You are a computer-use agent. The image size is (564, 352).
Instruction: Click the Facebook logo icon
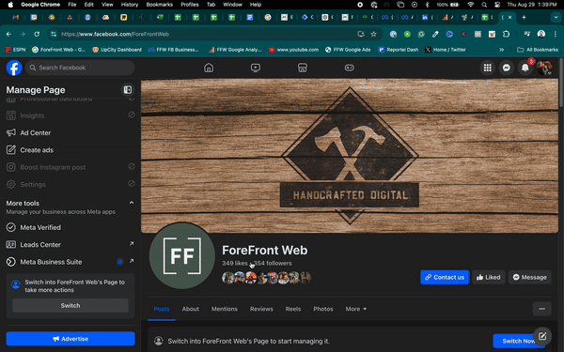pos(14,68)
